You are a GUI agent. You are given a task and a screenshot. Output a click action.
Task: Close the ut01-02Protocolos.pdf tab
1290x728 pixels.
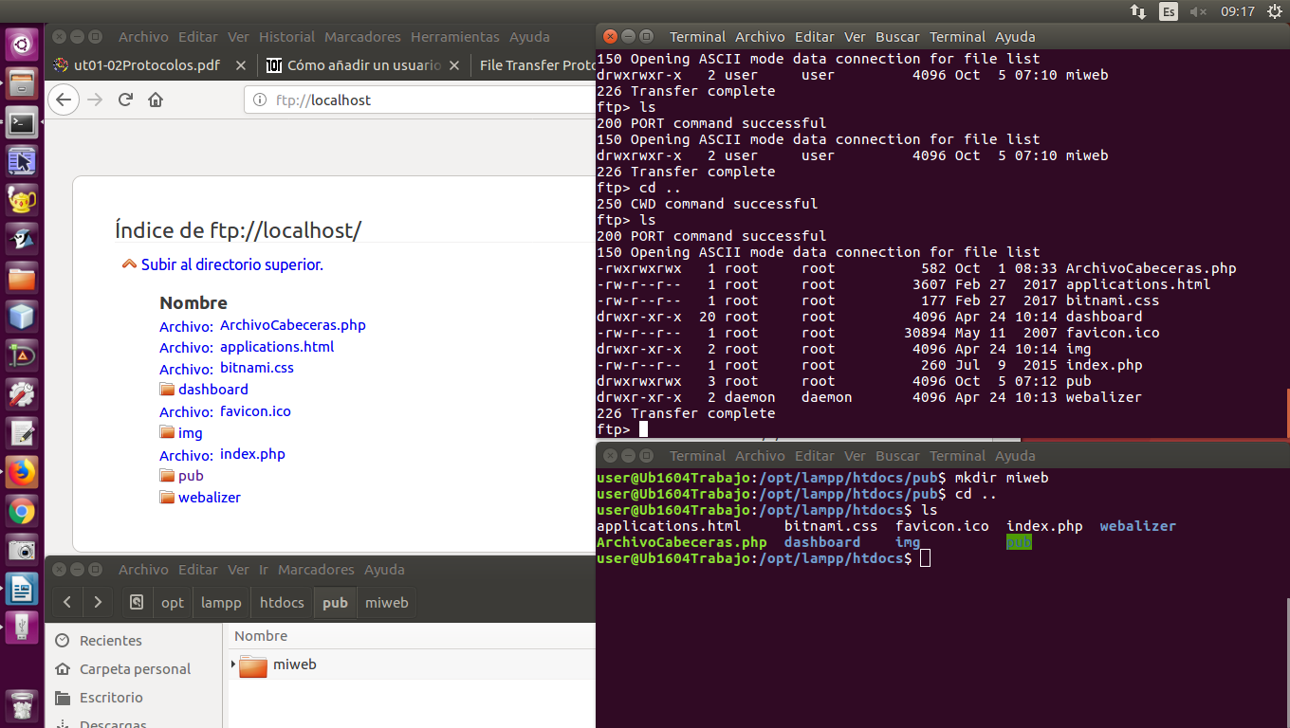point(240,65)
